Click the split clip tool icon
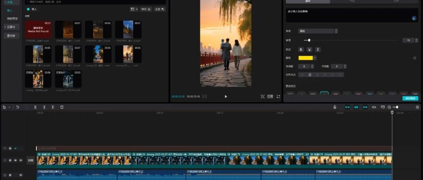The height and width of the screenshot is (180, 423). [x=35, y=107]
